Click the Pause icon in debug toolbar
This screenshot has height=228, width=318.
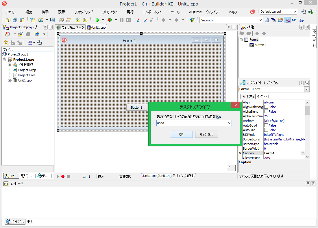pyautogui.click(x=122, y=20)
